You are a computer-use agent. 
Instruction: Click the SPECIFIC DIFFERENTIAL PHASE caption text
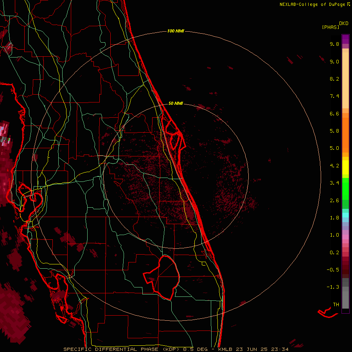click(x=111, y=349)
